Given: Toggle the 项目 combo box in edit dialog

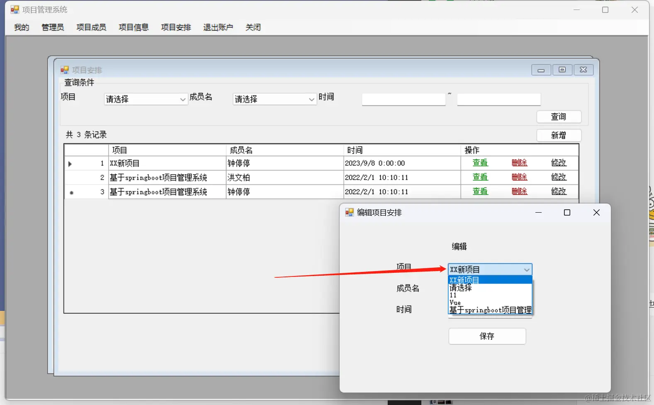Looking at the screenshot, I should click(x=490, y=269).
